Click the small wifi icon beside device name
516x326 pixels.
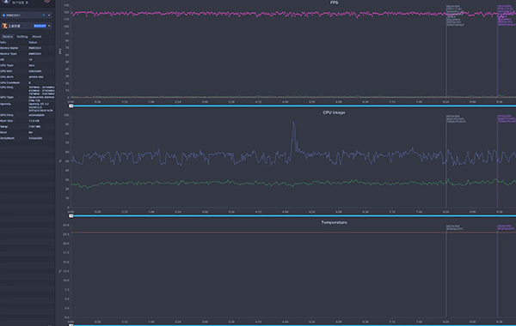44,15
